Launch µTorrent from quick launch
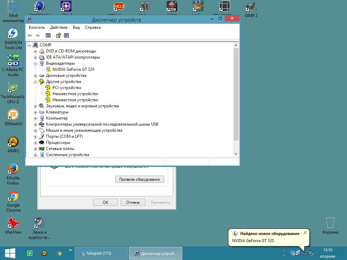 click(x=30, y=253)
